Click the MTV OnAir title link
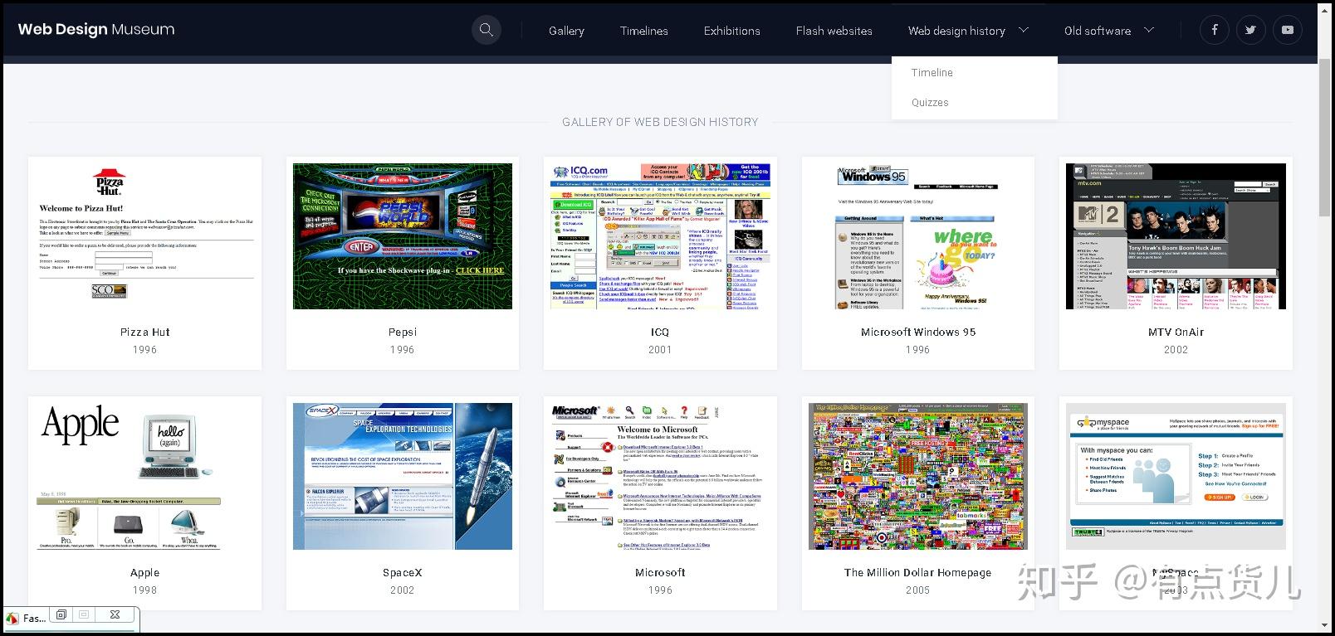This screenshot has height=636, width=1335. click(1176, 332)
